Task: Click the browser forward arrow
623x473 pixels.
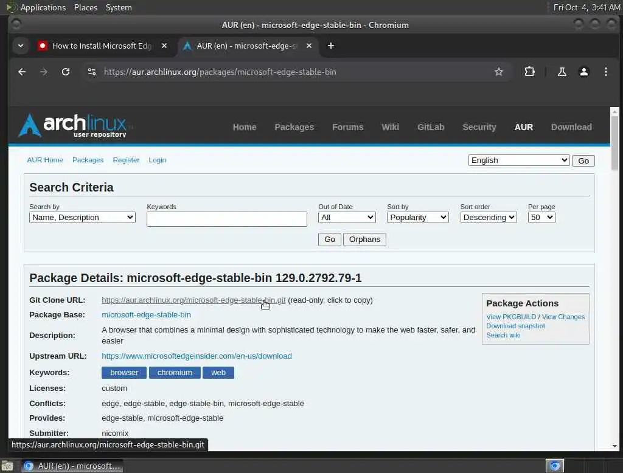Action: click(44, 72)
